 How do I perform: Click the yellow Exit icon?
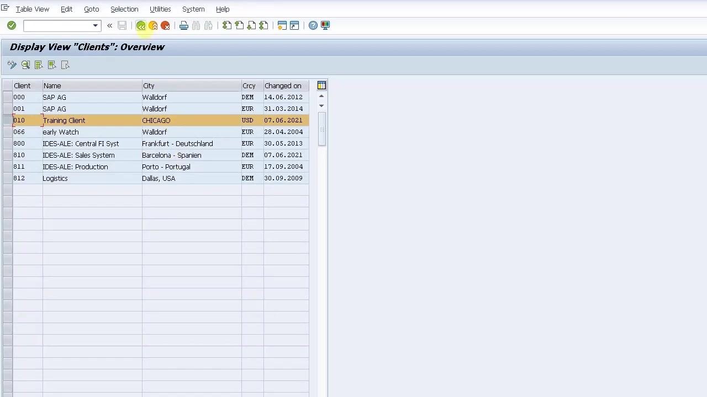[153, 25]
